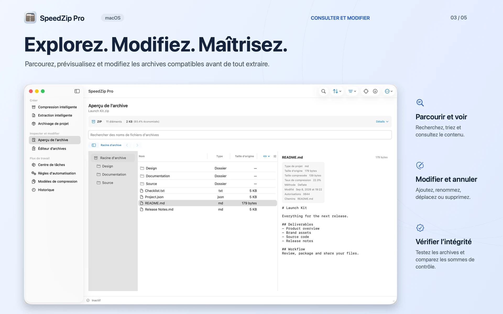Click the column options lines icon
Screen dimensions: 503x314
[275, 156]
